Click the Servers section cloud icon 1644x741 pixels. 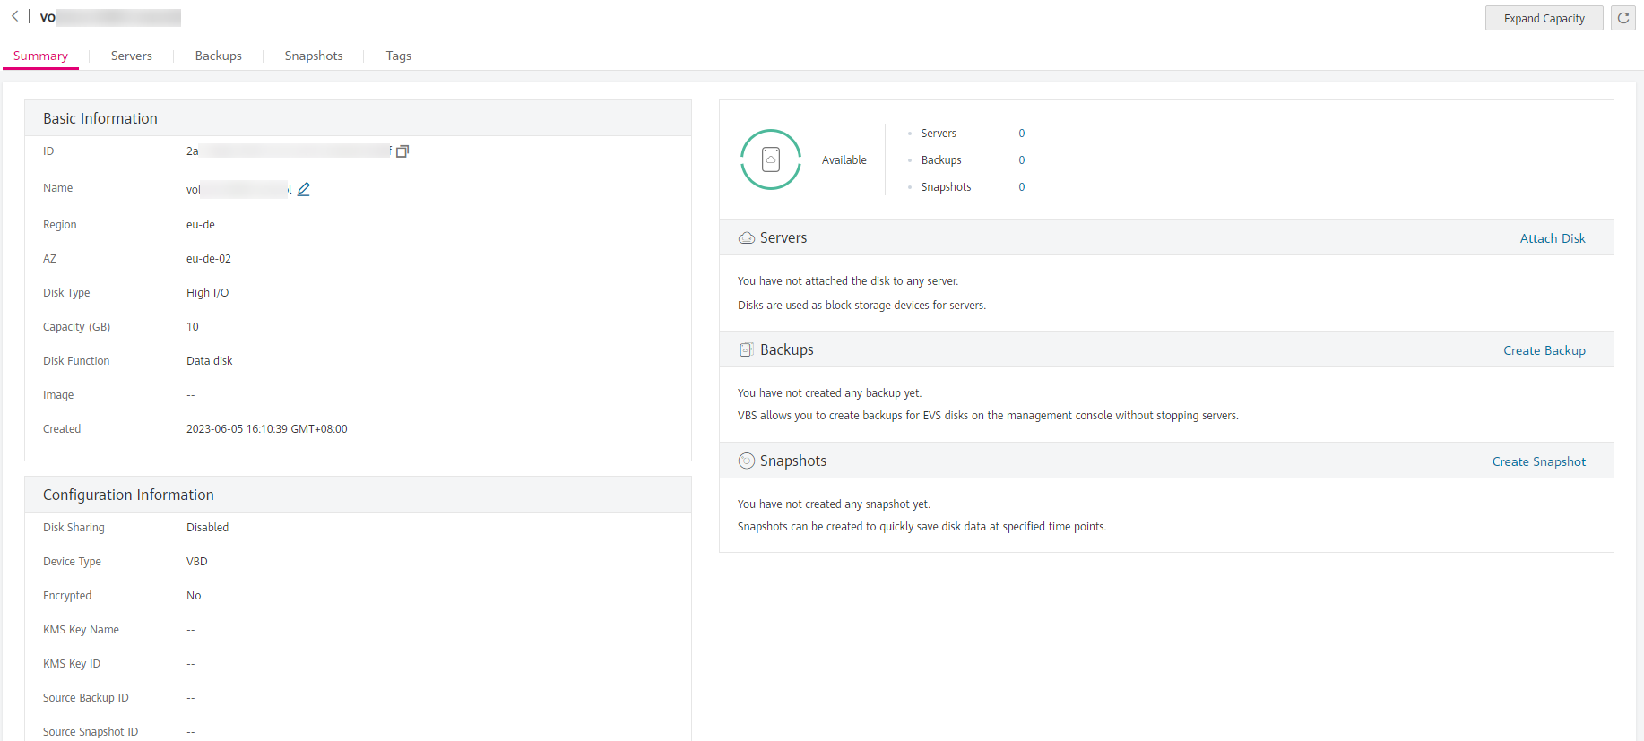click(x=747, y=238)
